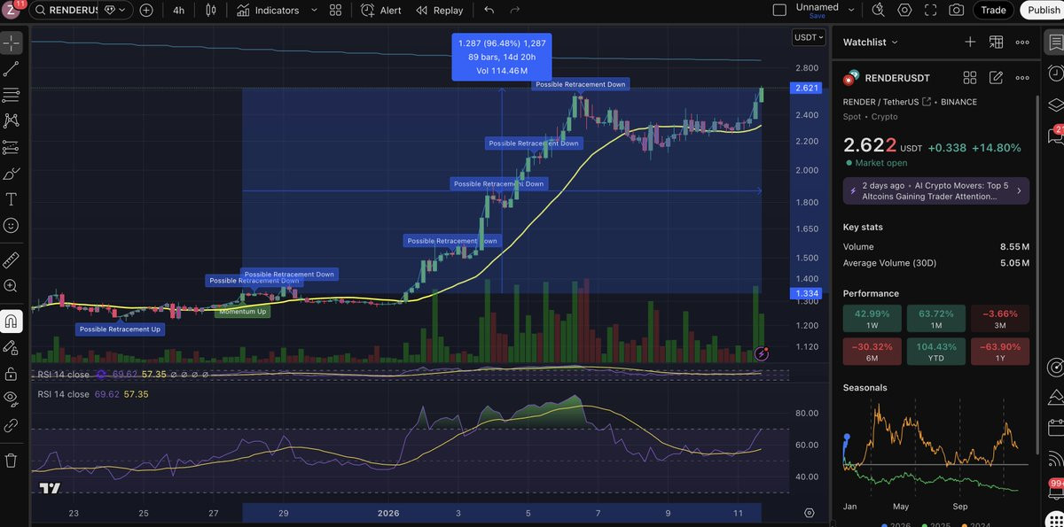Select the text annotation tool
1064x527 pixels.
point(12,199)
